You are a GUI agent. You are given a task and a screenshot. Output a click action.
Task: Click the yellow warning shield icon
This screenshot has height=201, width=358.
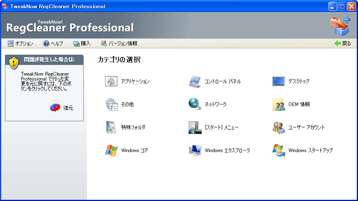tap(14, 63)
